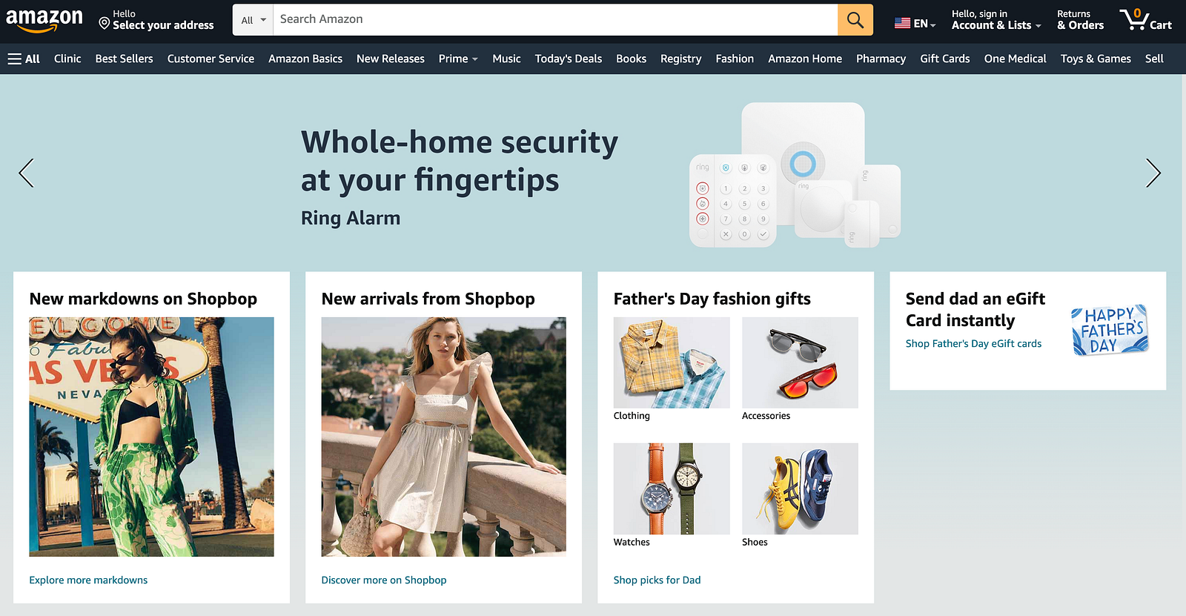Open the shopping cart icon
Viewport: 1186px width, 616px height.
click(1145, 20)
